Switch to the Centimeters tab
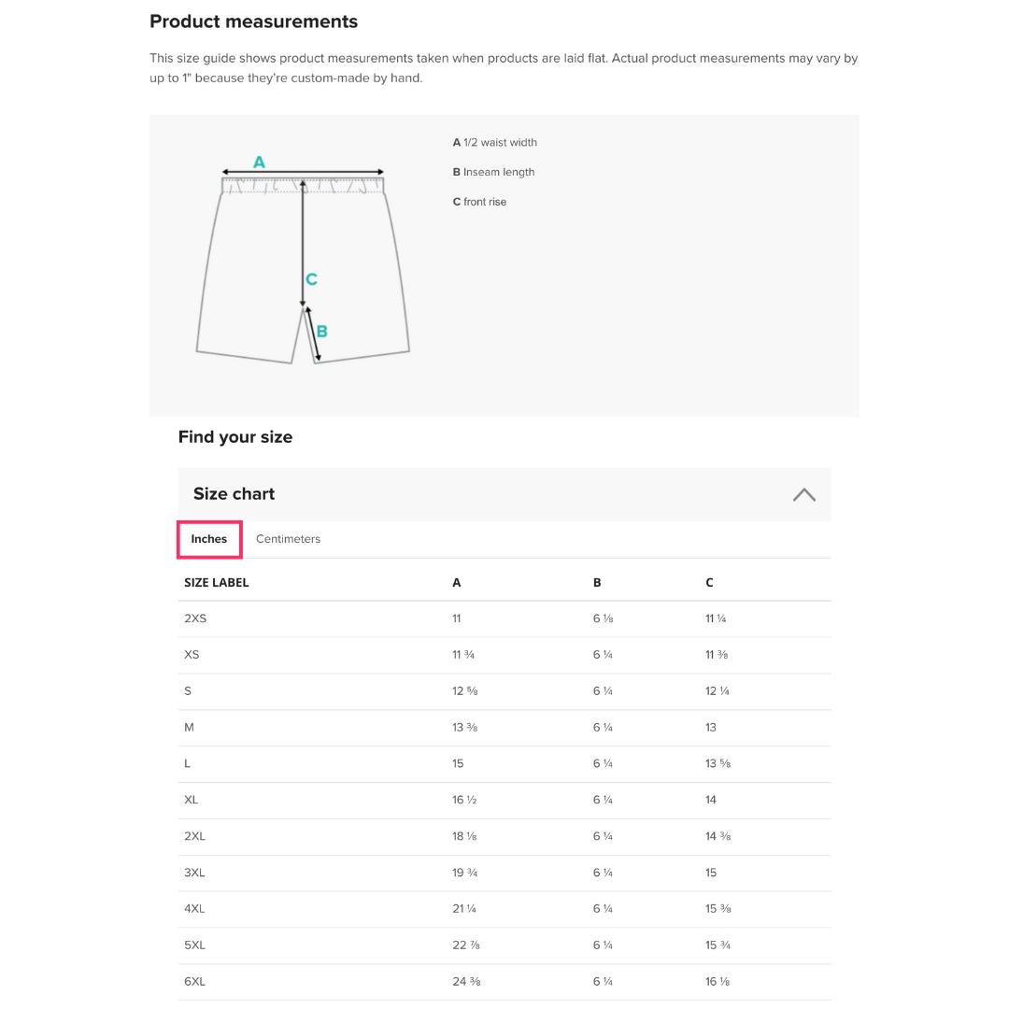Screen dimensions: 1009x1009 (x=288, y=539)
